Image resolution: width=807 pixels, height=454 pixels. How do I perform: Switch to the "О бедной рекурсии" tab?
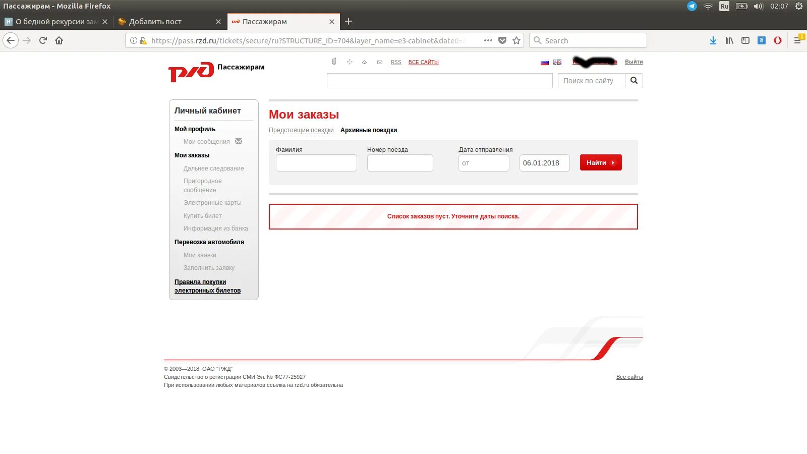[x=56, y=22]
